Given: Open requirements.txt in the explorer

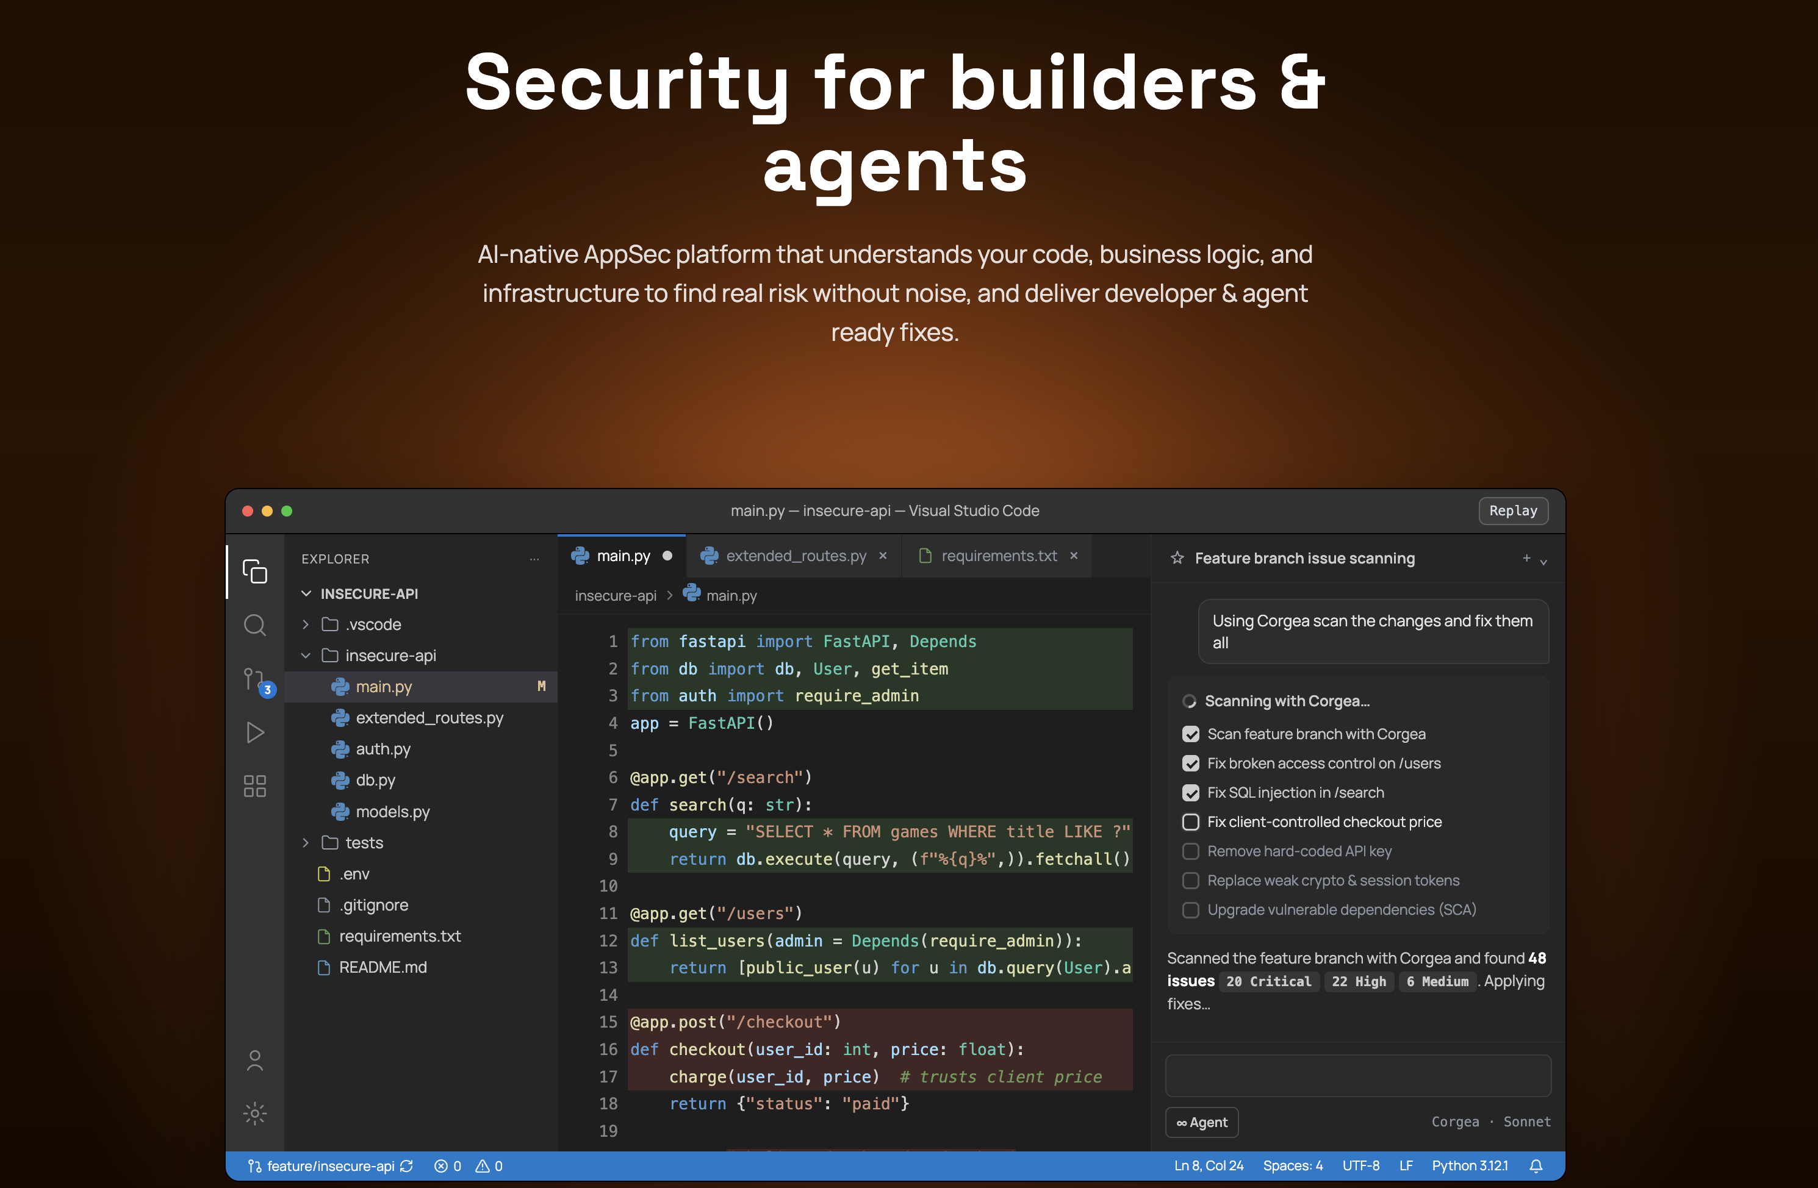Looking at the screenshot, I should click(421, 936).
